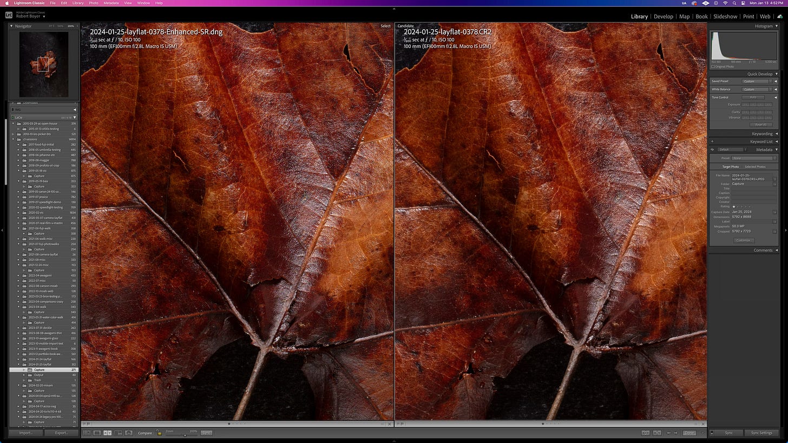Select Loupe view mode
788x443 pixels.
coord(97,433)
